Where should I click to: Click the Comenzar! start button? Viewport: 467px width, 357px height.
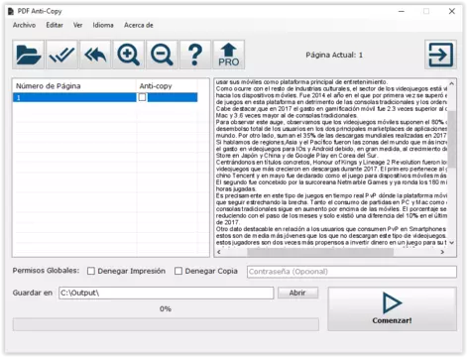coord(393,308)
